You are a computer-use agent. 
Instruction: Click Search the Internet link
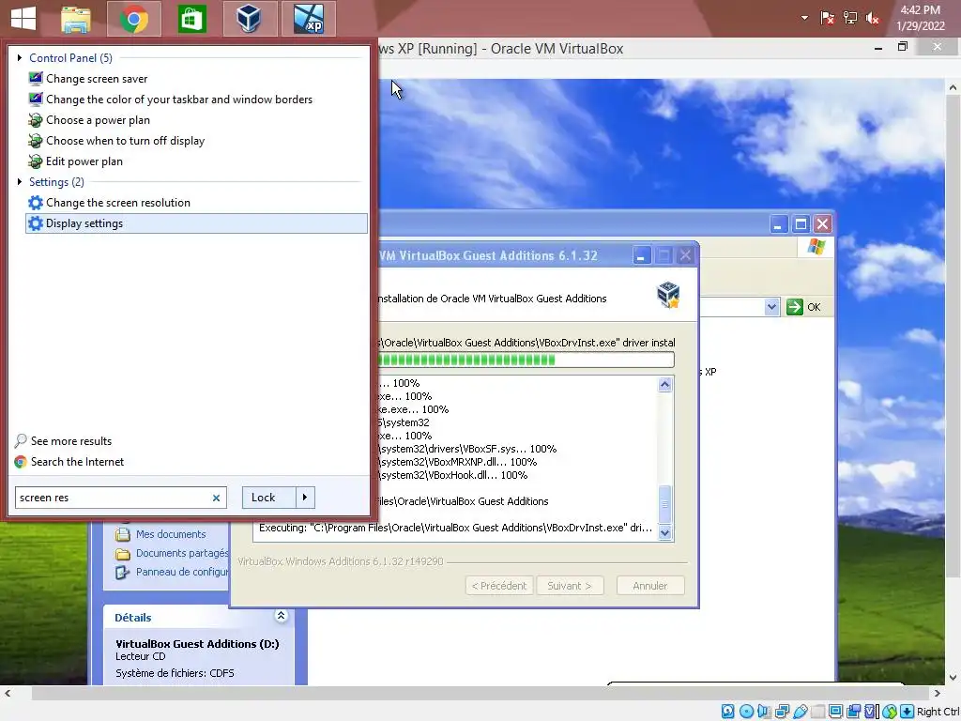point(77,462)
